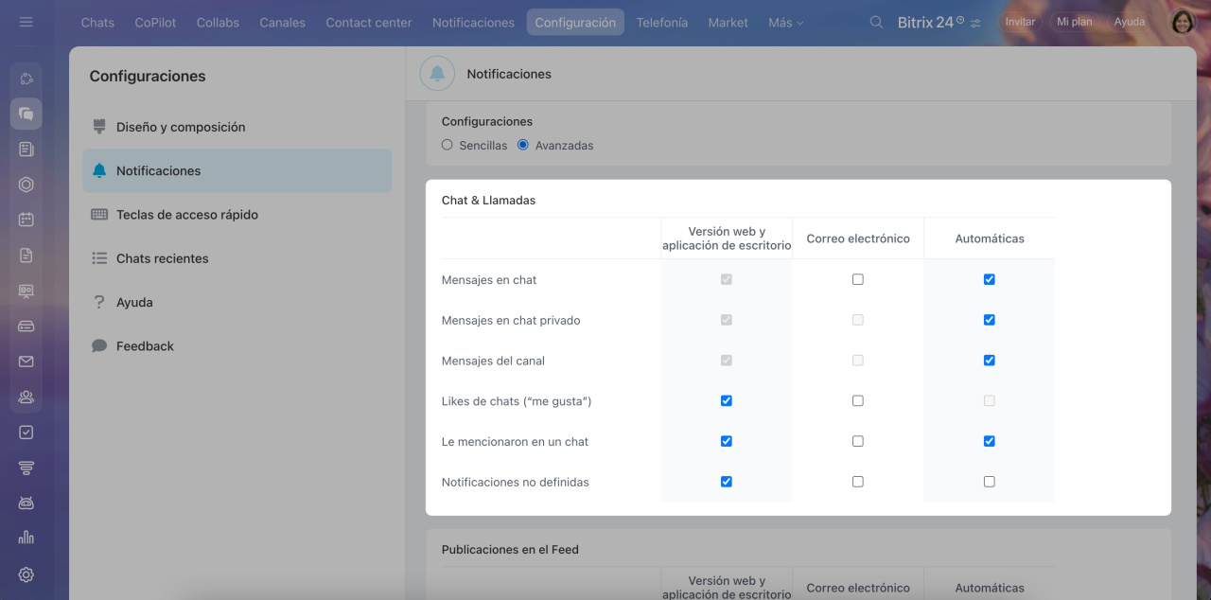Open the Calendar sidebar icon

tap(26, 220)
